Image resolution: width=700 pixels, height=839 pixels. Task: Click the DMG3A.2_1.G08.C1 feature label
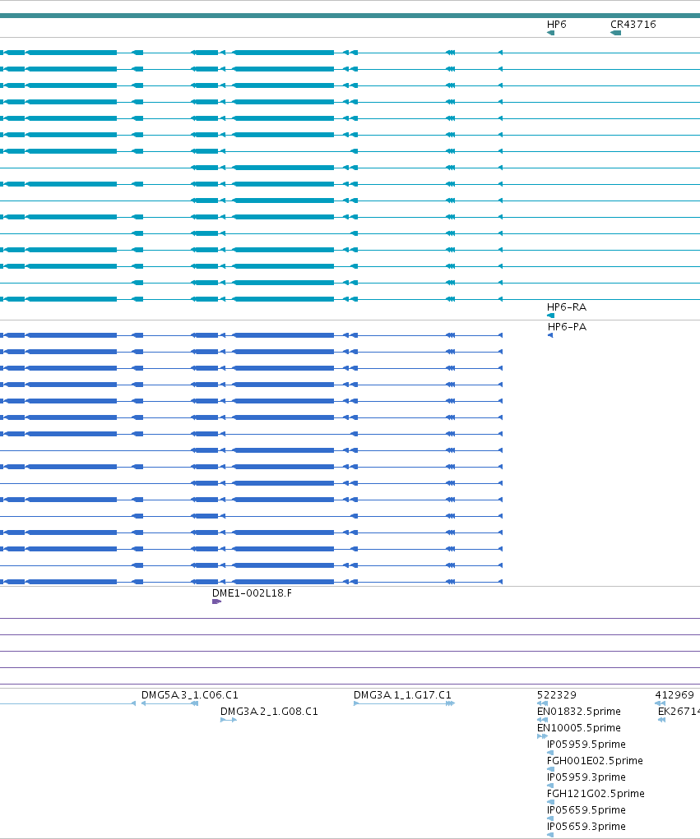coord(269,712)
